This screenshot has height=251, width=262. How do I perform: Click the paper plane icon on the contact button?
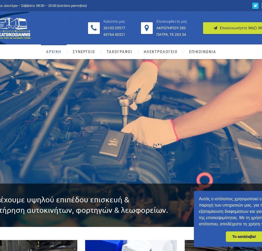pos(215,28)
